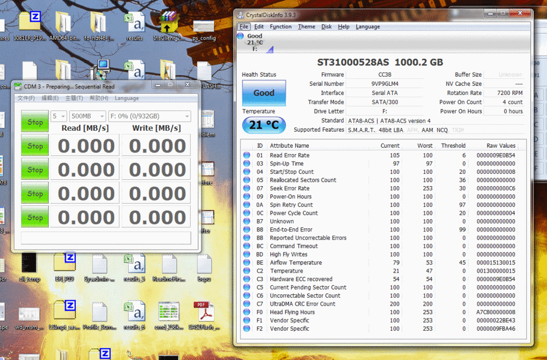The height and width of the screenshot is (360, 547).
Task: Open Language menu in CDM 3 window
Action: [127, 98]
